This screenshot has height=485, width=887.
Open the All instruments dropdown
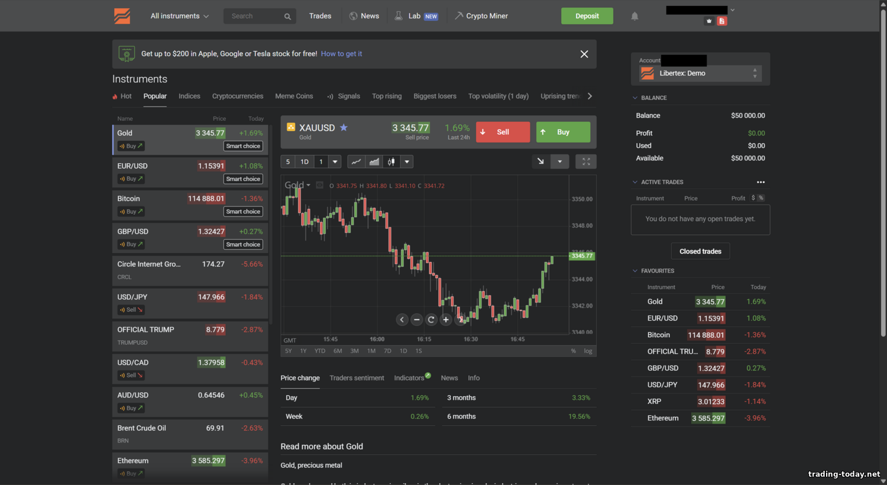click(179, 16)
